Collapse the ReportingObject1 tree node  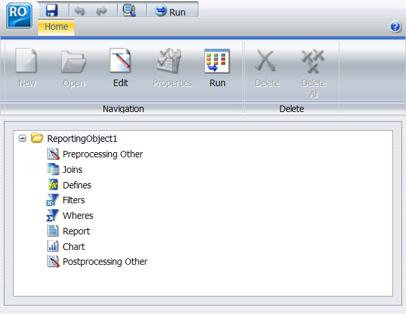23,139
